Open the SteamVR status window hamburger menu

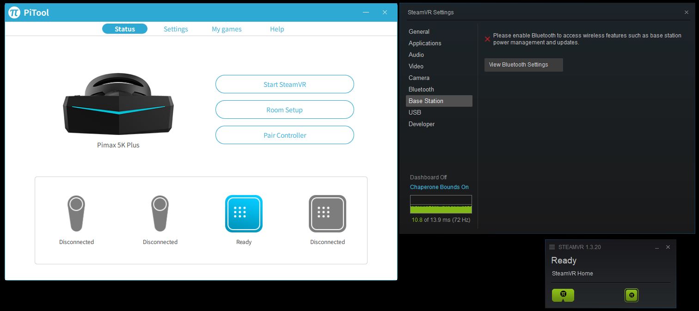pos(552,247)
